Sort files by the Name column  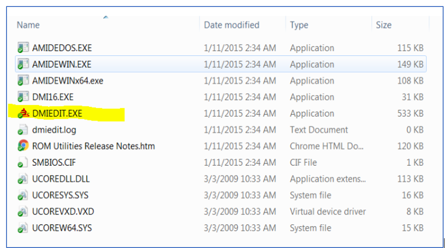tap(28, 25)
